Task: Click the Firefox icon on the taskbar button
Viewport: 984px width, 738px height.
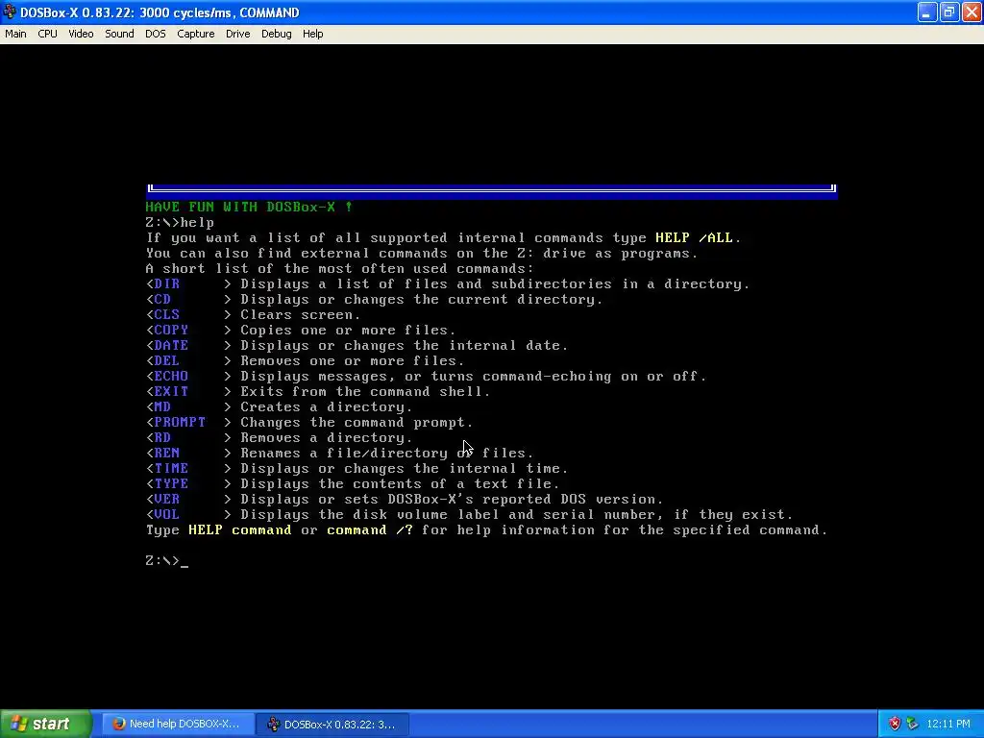Action: [x=118, y=724]
